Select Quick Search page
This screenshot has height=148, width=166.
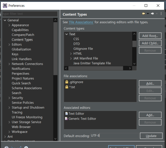coord(21,83)
